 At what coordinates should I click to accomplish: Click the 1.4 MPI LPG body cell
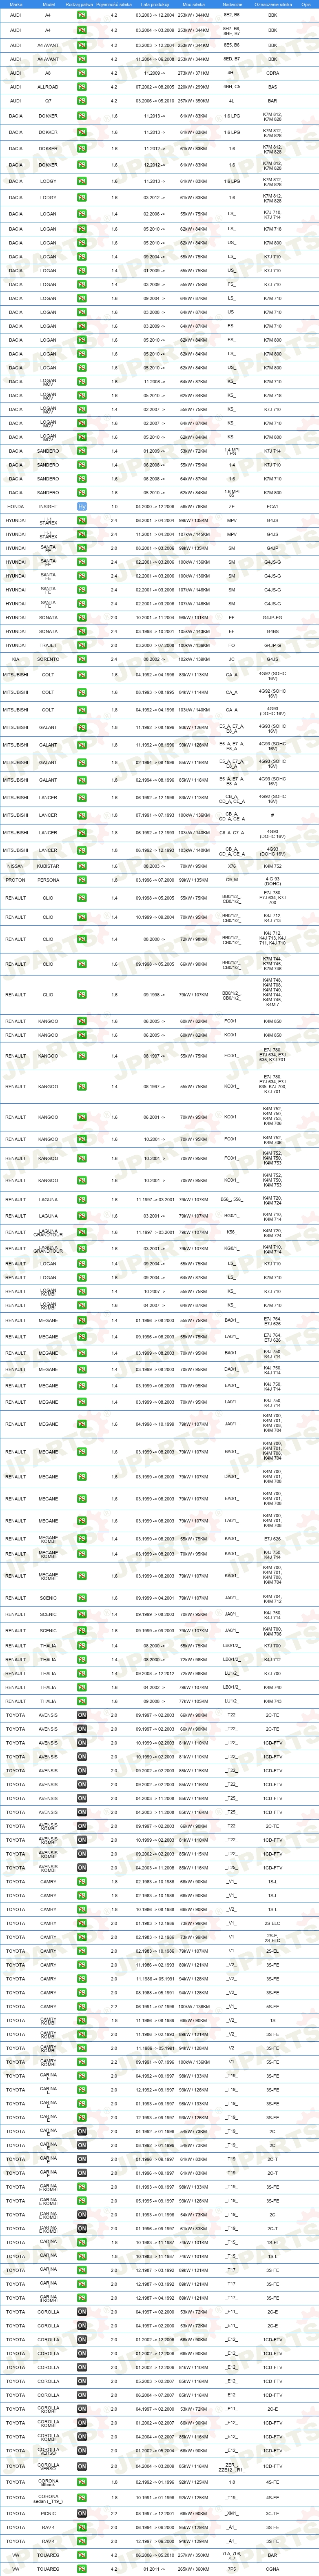[232, 451]
